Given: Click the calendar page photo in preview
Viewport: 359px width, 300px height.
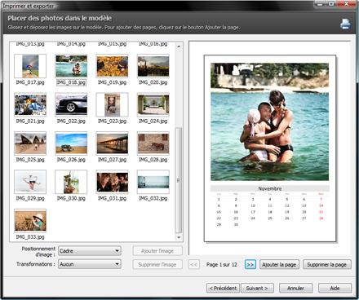Looking at the screenshot, I should click(270, 122).
